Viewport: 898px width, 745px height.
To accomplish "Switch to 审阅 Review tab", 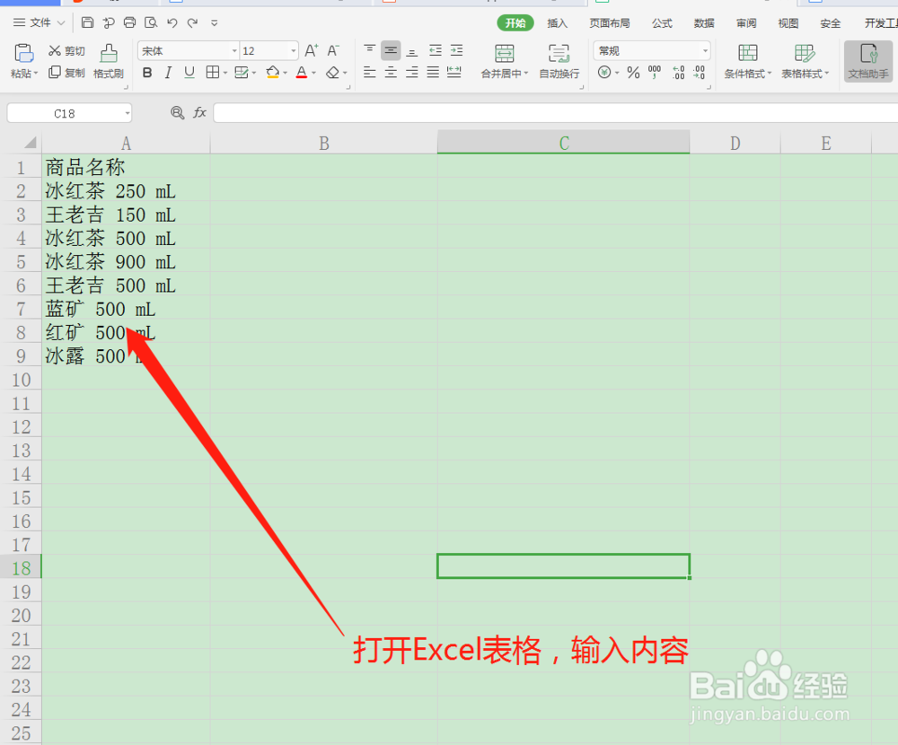I will 746,23.
